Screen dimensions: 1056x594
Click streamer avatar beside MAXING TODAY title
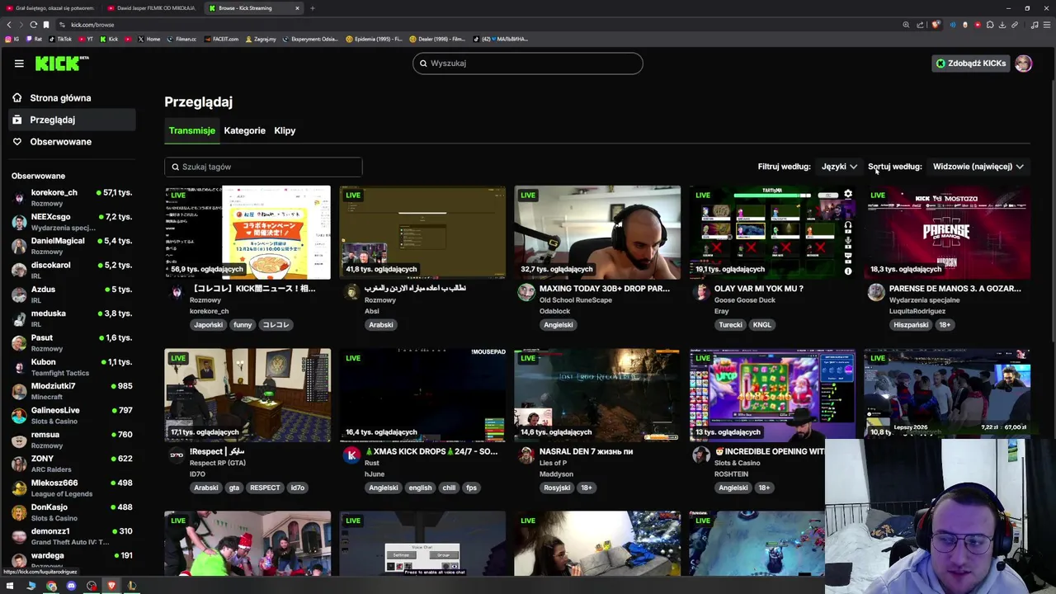(x=526, y=292)
